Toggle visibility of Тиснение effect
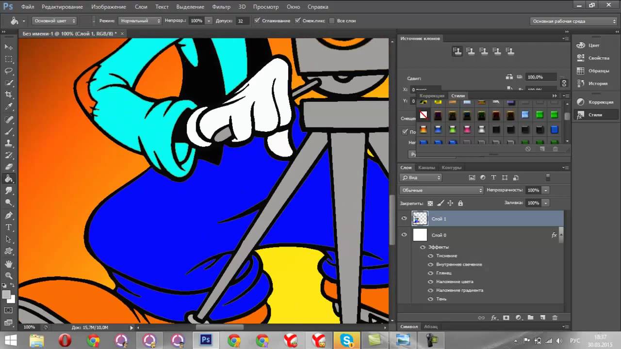The image size is (621, 349). 430,255
